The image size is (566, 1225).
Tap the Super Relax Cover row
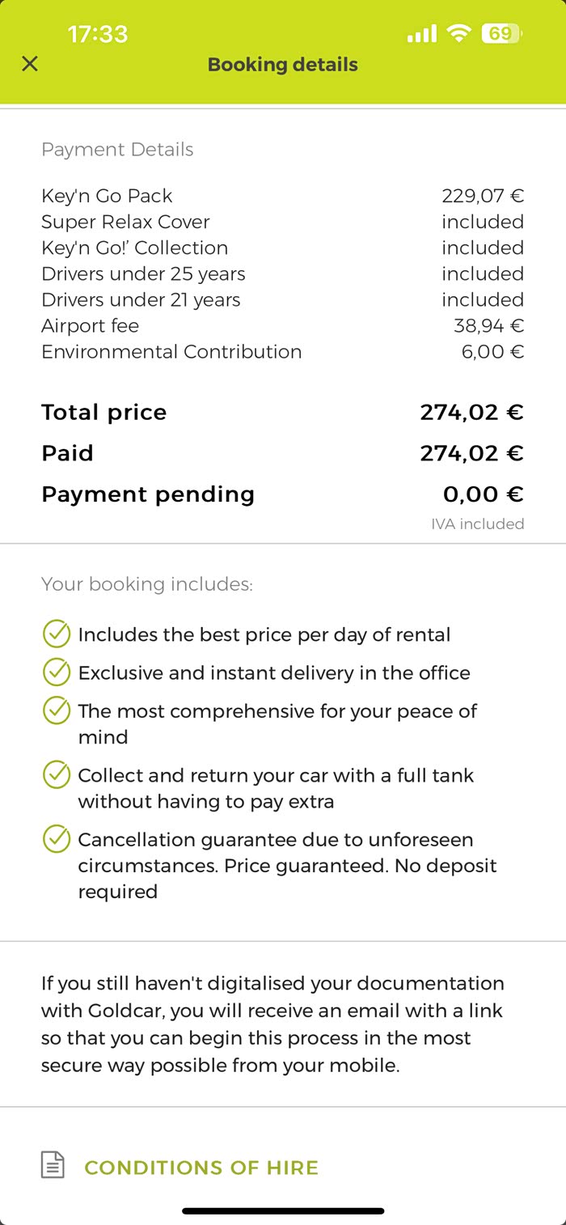tap(125, 222)
